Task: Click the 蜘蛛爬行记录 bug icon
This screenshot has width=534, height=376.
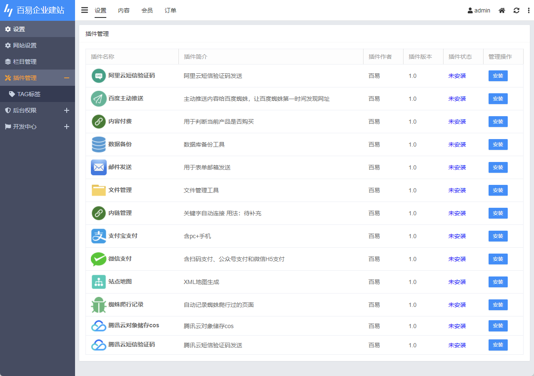Action: [99, 305]
